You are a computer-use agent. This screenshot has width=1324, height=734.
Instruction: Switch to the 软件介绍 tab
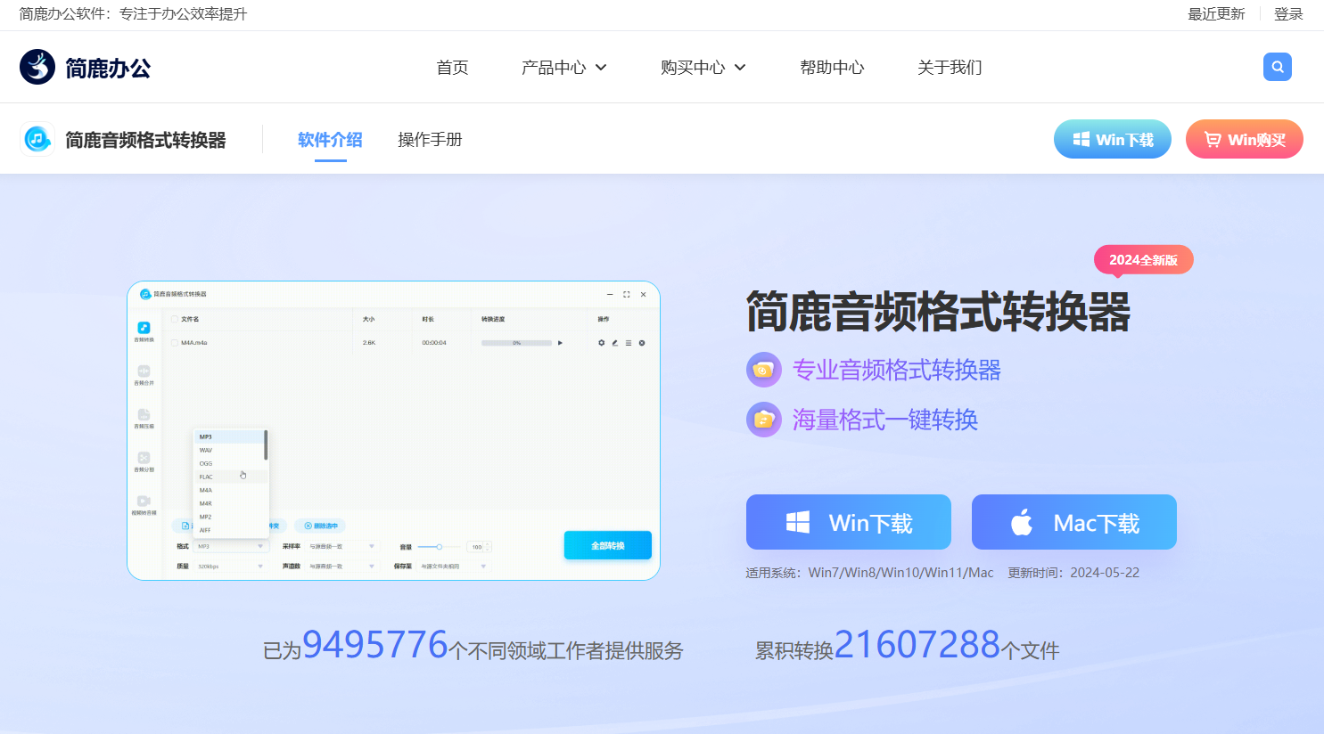click(330, 140)
